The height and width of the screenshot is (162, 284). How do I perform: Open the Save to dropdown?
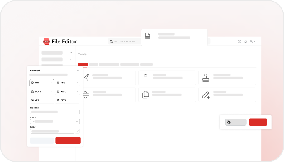pos(55,121)
